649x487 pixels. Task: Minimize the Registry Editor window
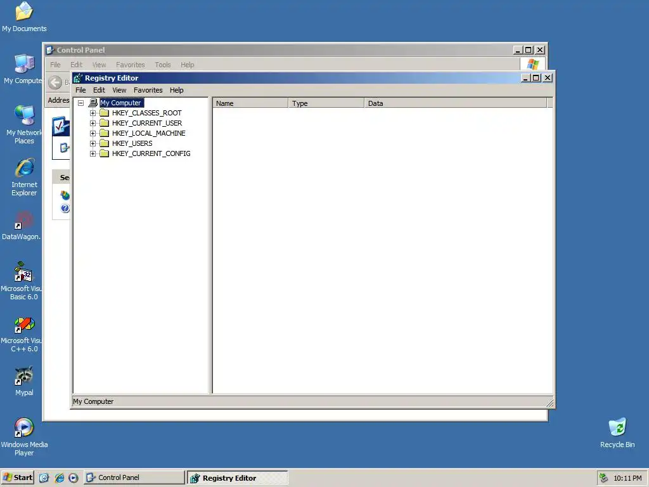[525, 78]
